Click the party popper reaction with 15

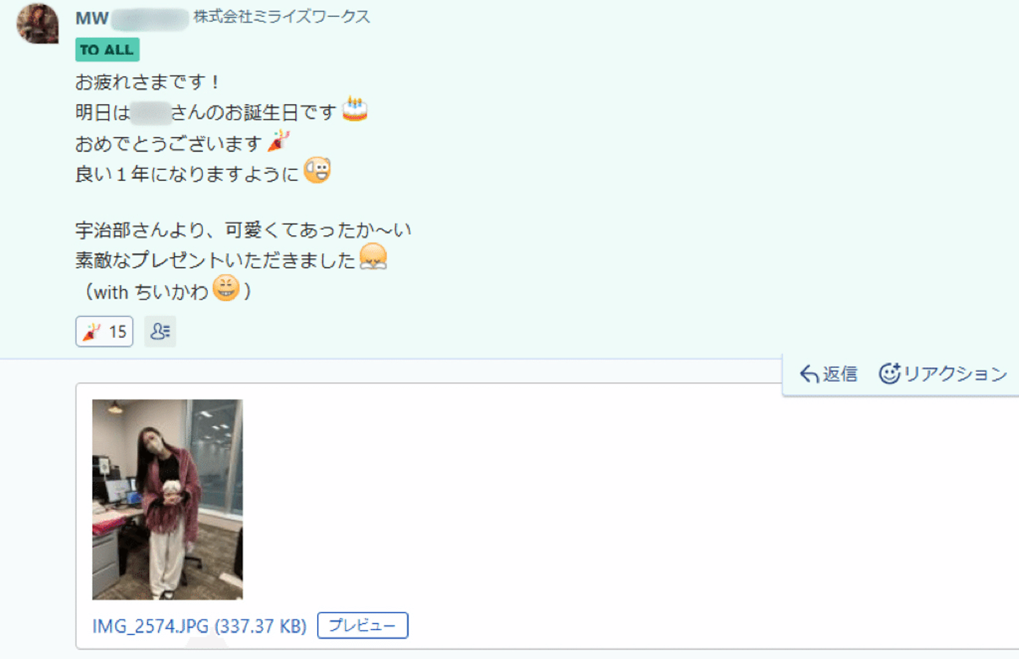click(x=104, y=332)
